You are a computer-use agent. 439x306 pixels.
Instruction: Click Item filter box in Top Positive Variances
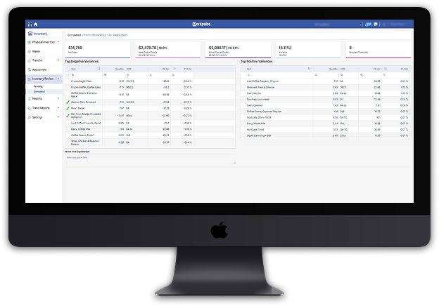pos(279,75)
